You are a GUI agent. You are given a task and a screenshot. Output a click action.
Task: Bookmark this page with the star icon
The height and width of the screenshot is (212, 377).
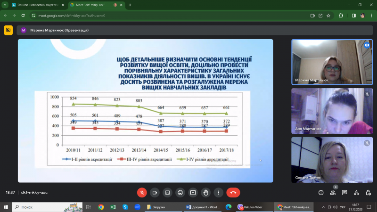click(341, 15)
